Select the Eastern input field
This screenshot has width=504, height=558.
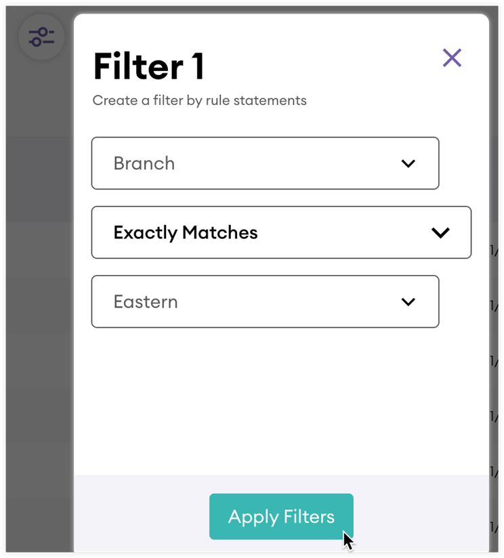(264, 302)
